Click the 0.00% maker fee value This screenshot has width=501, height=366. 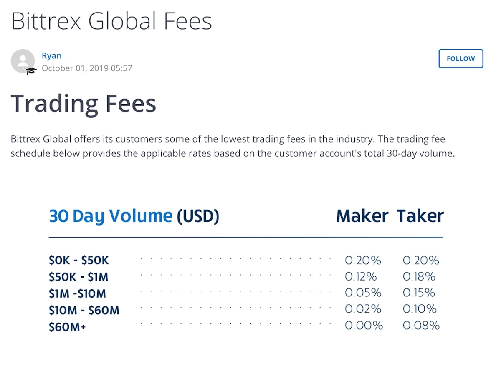coord(364,326)
